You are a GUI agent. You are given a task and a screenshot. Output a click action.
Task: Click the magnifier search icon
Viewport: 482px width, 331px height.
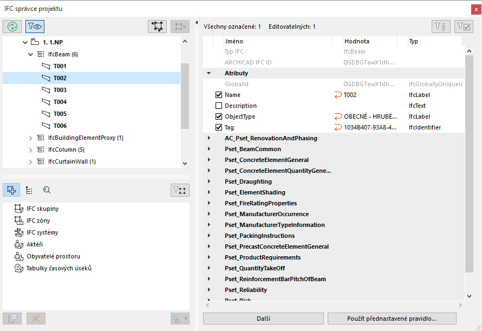(47, 190)
